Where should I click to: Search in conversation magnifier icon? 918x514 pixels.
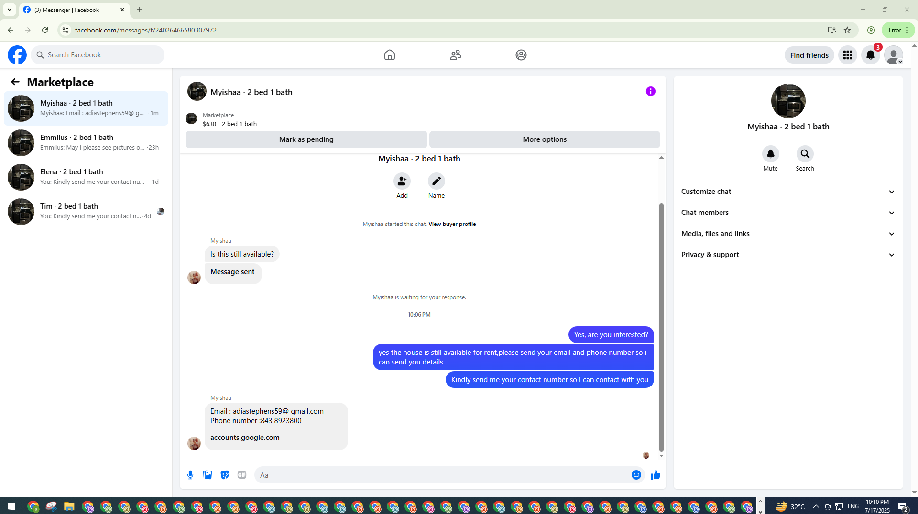click(x=805, y=154)
